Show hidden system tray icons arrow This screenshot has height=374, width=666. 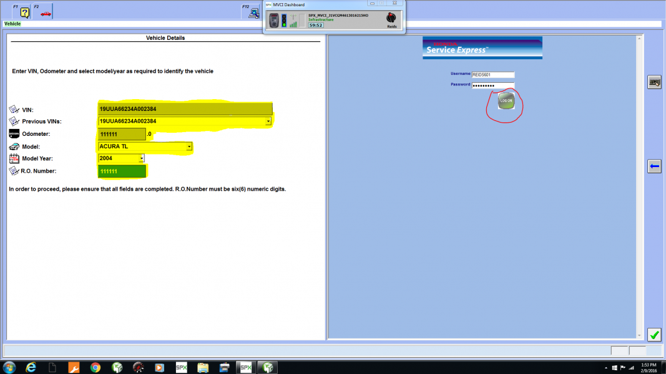tap(606, 368)
